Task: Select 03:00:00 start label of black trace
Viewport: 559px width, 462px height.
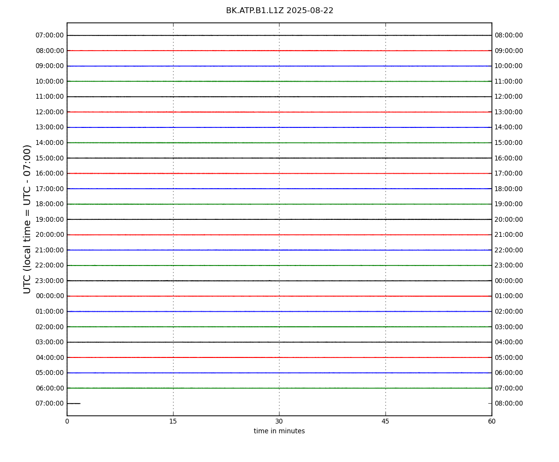Action: pos(50,342)
